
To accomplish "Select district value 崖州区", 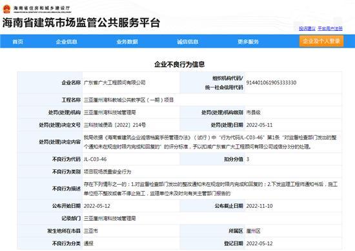I will (x=254, y=231).
